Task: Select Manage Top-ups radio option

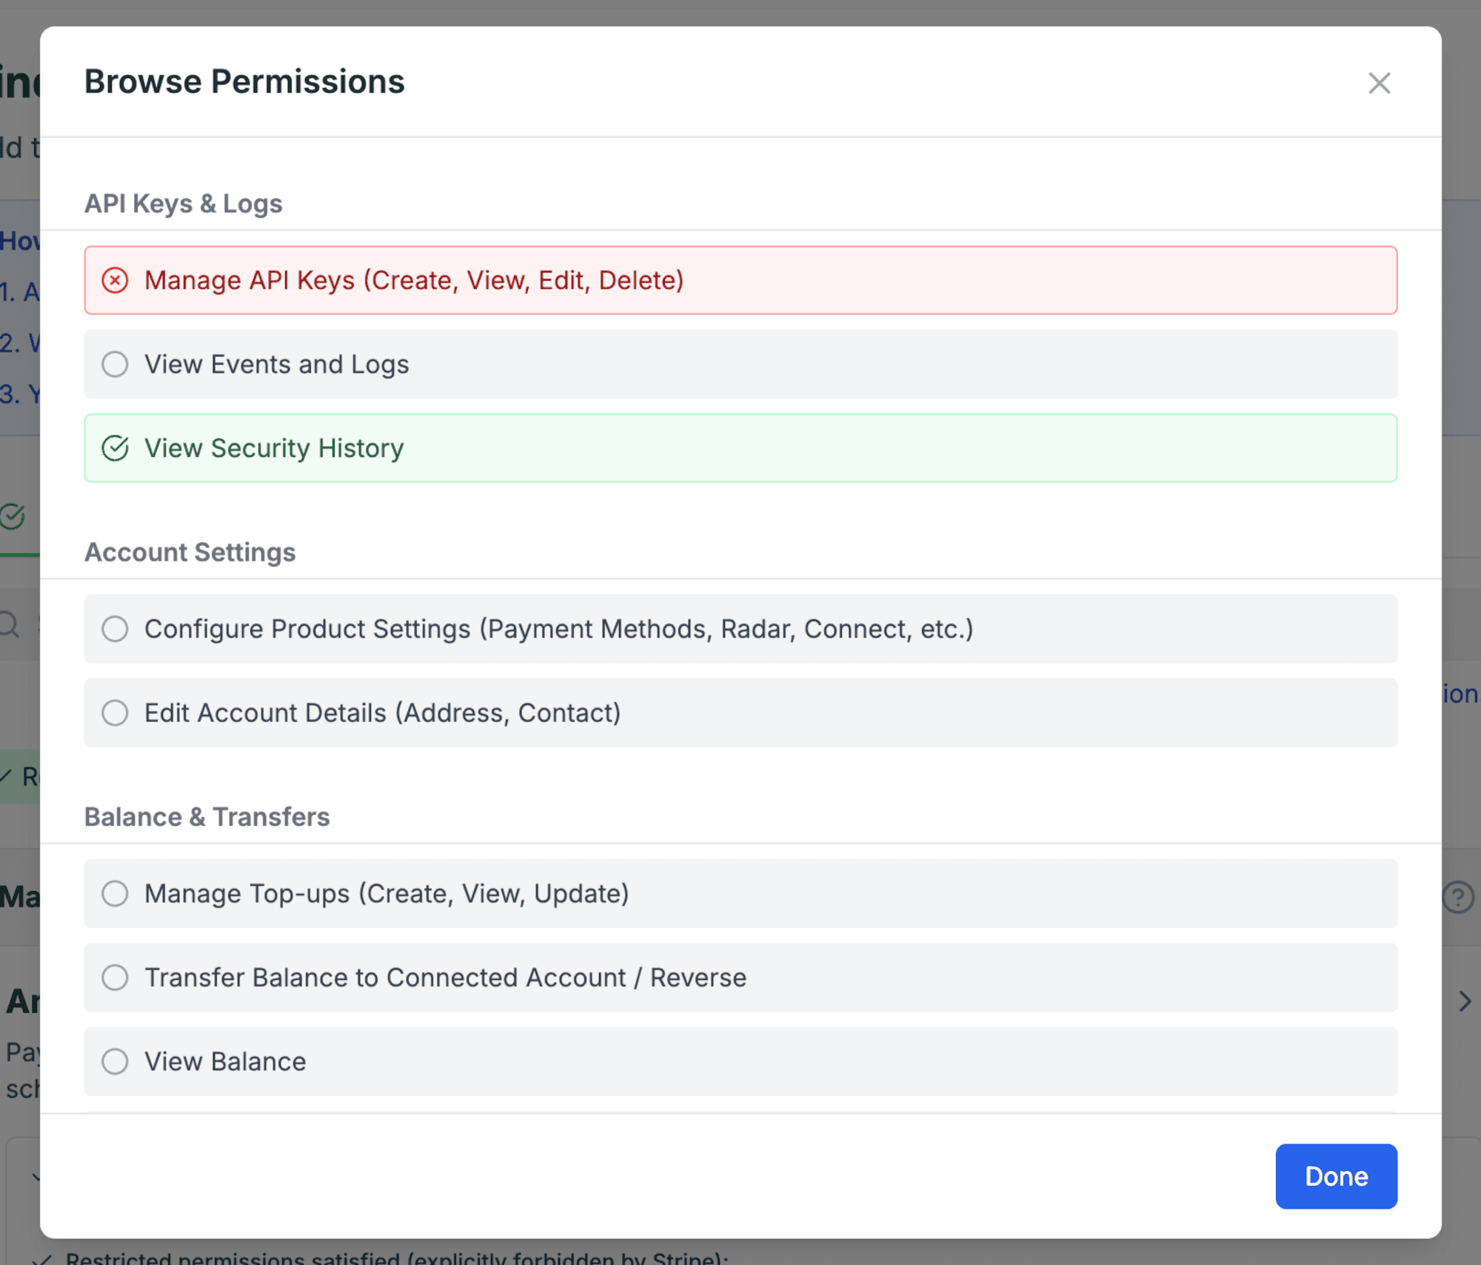Action: 115,893
